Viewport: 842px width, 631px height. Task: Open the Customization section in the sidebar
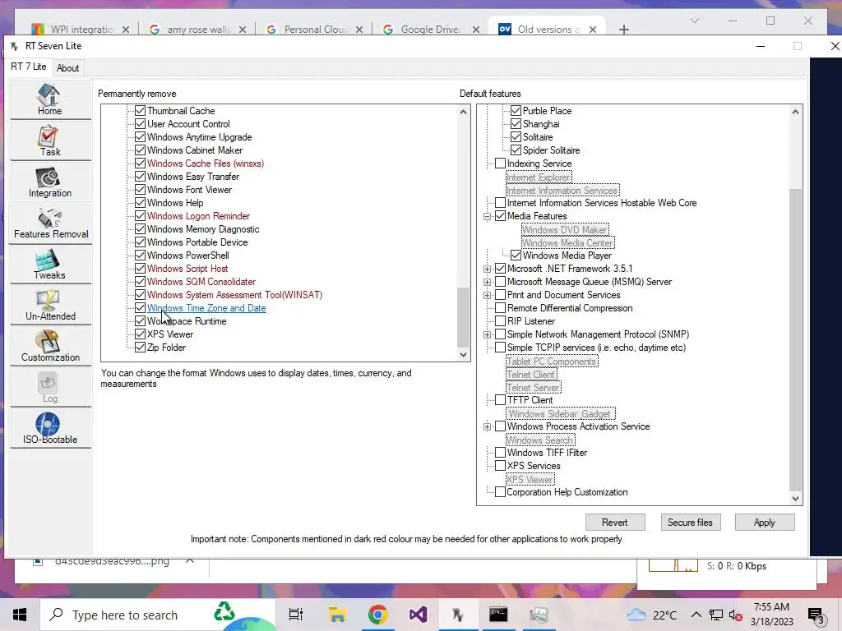(x=50, y=348)
